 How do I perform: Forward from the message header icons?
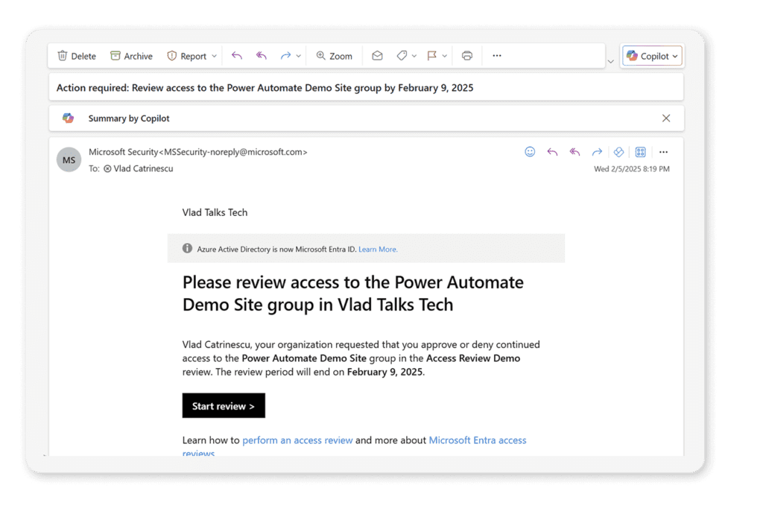(597, 152)
